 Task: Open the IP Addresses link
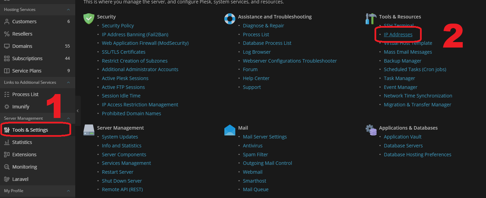pos(398,35)
